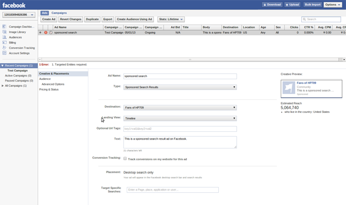Click the Ad Name column header
Screen dimensions: 346x205
[78, 27]
